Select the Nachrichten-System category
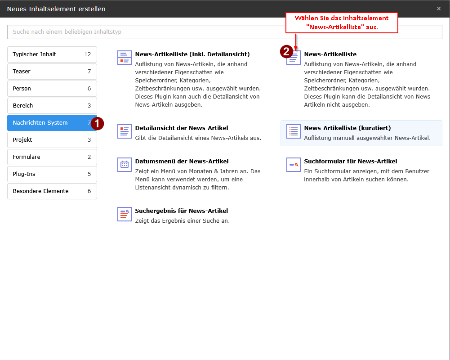 tap(49, 122)
